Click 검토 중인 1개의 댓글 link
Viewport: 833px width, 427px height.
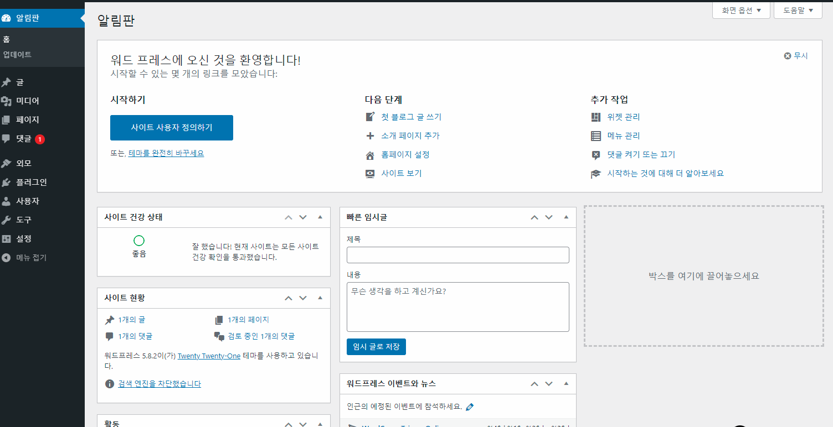click(x=261, y=336)
